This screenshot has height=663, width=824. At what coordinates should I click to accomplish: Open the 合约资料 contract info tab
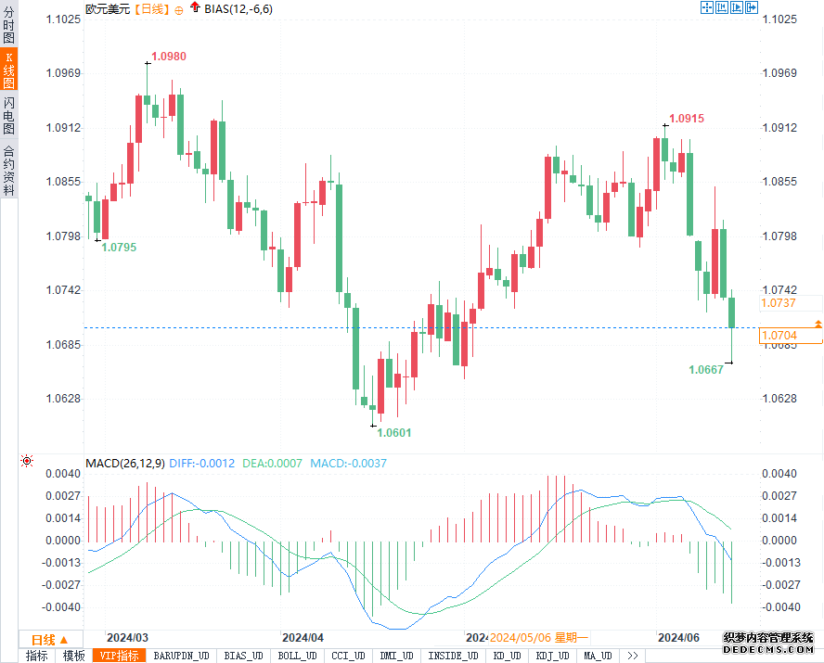click(x=9, y=171)
